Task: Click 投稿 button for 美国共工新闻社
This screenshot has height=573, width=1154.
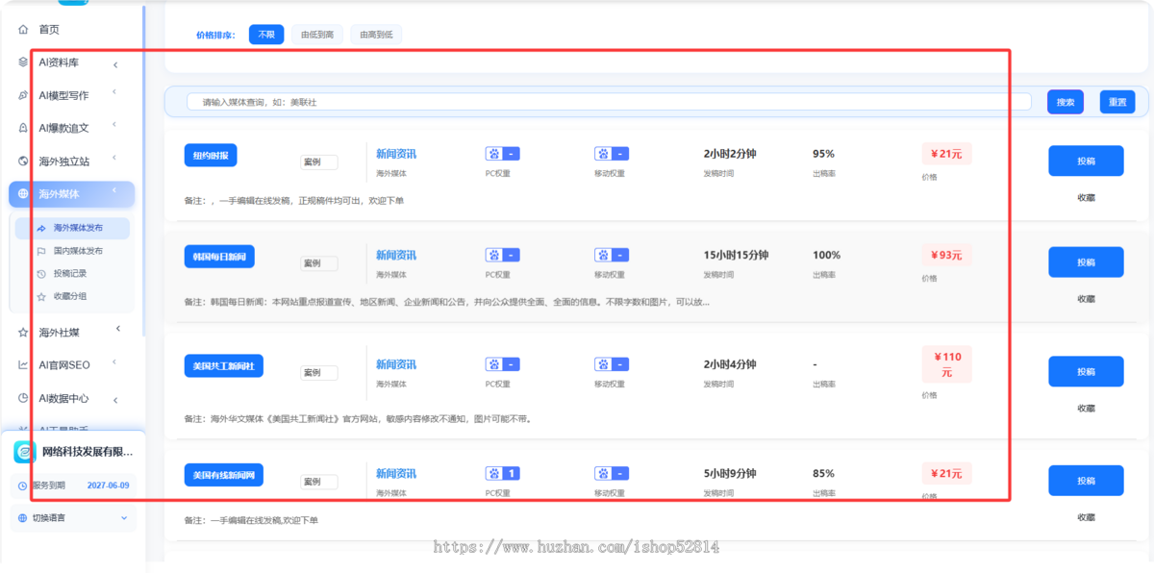Action: (x=1086, y=372)
